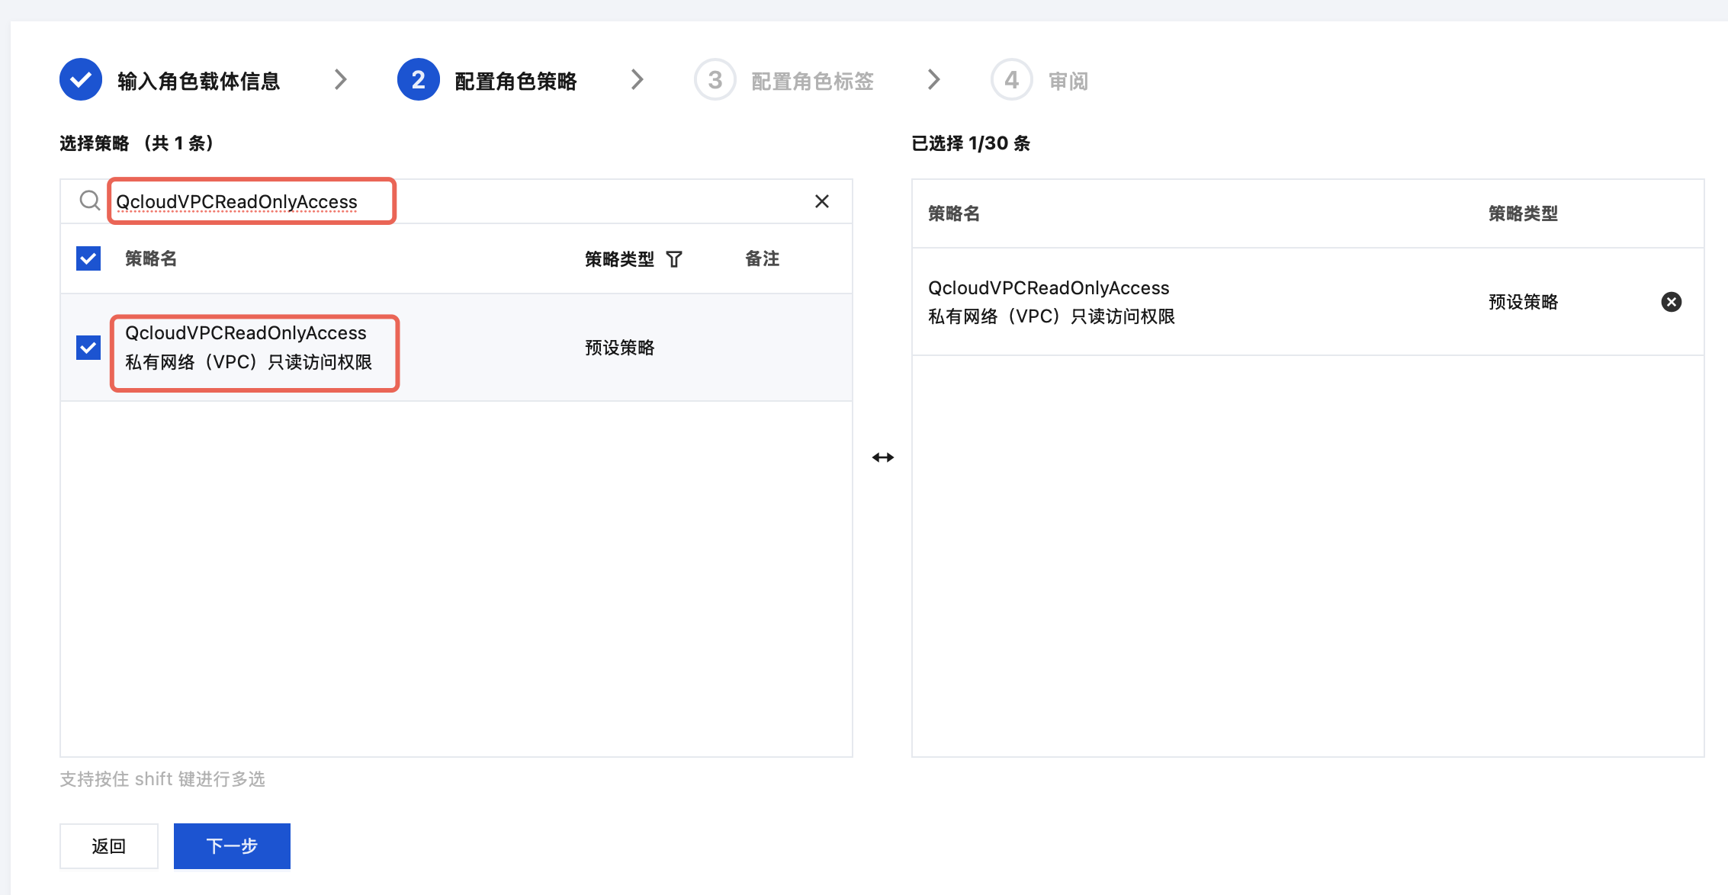The image size is (1728, 895).
Task: Click the step 3 number circle
Action: point(715,80)
